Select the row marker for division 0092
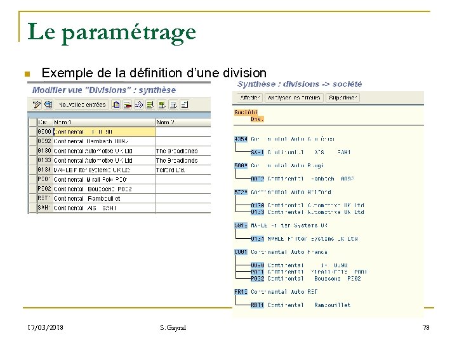457x342 pixels. [33, 141]
